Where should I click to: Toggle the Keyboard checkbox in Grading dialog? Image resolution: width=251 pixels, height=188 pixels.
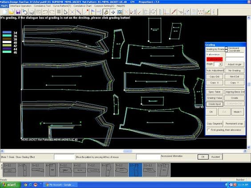pos(227,48)
